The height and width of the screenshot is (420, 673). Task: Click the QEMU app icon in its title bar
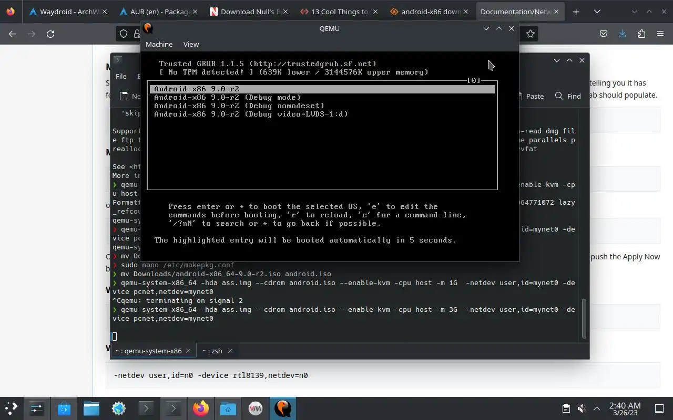pos(148,28)
